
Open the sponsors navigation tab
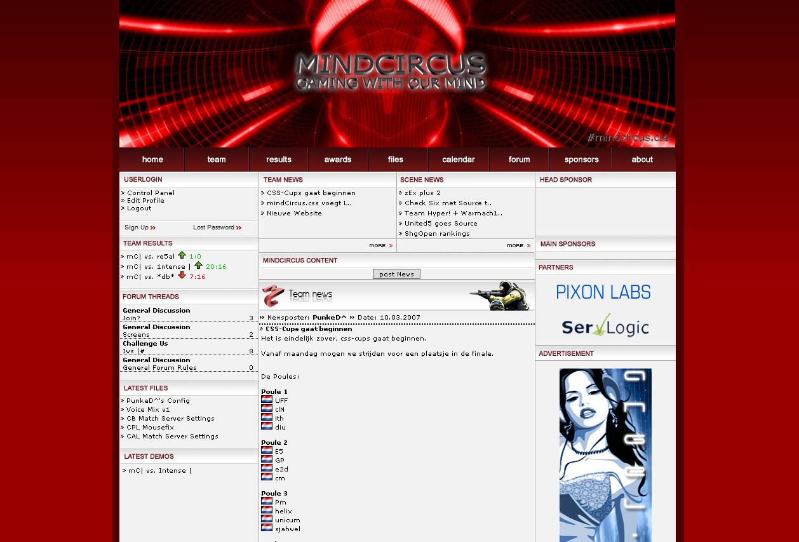coord(581,159)
